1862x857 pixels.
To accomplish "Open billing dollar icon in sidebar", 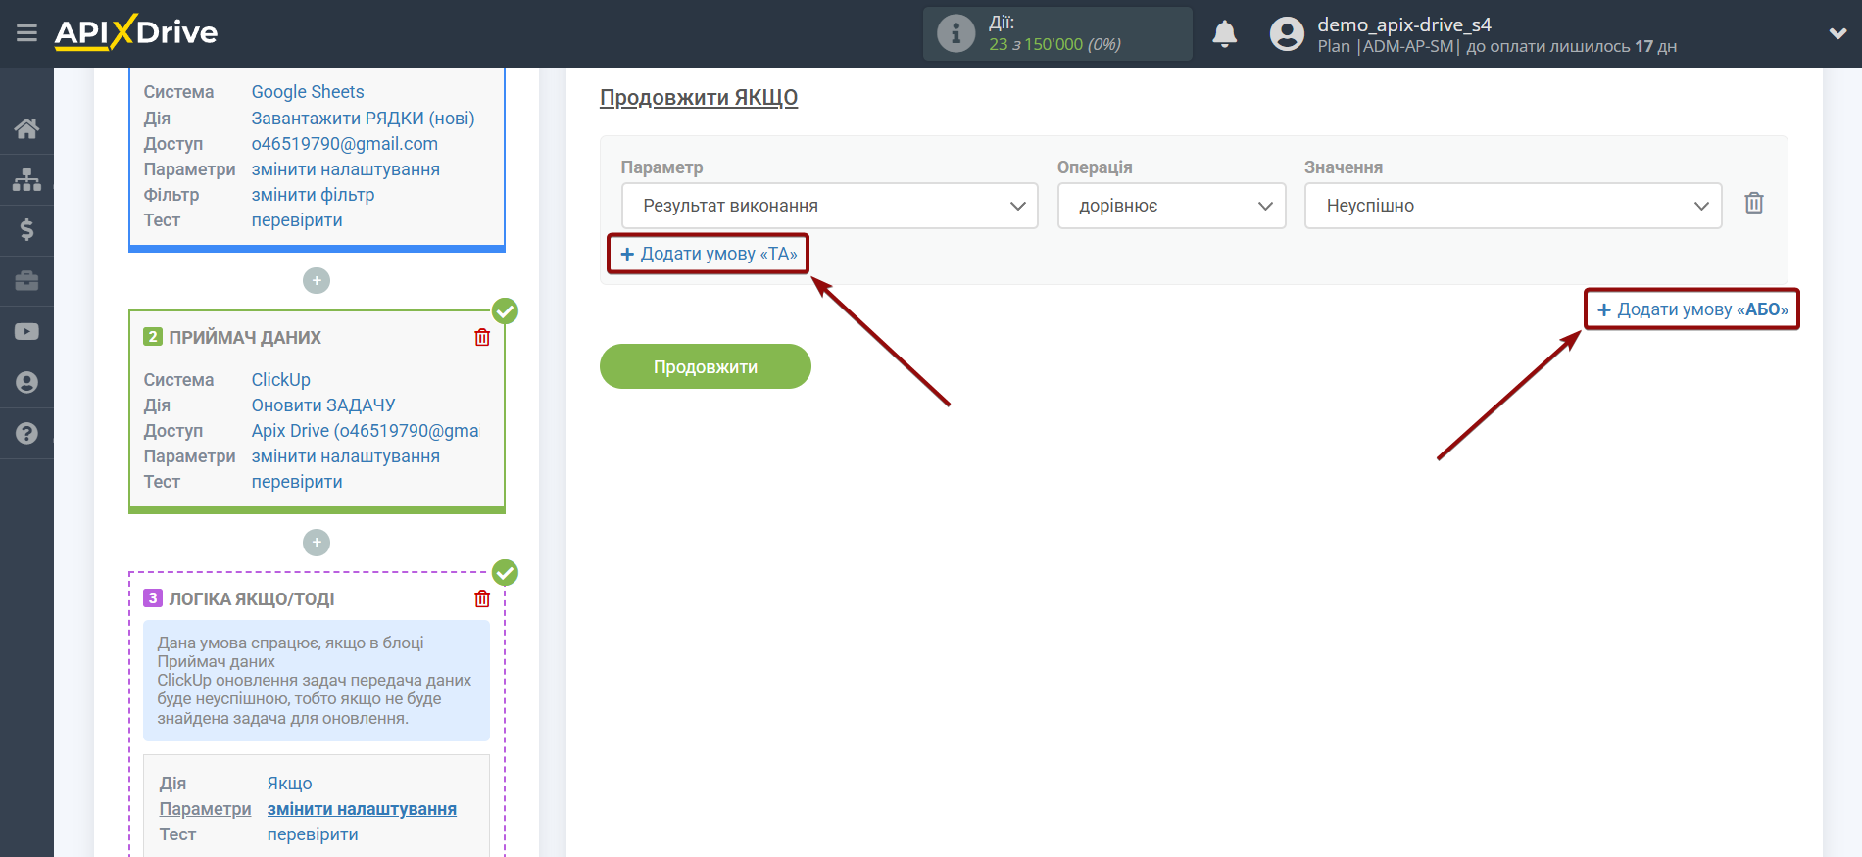I will click(26, 230).
